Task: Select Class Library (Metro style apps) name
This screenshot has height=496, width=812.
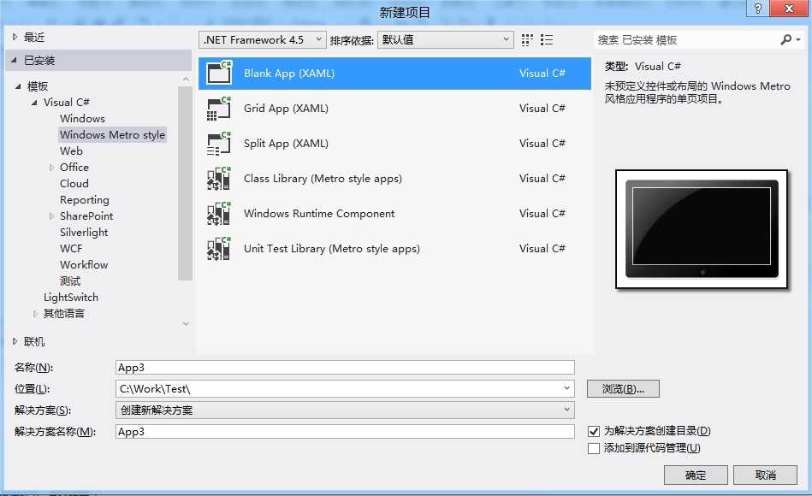Action: click(x=323, y=179)
